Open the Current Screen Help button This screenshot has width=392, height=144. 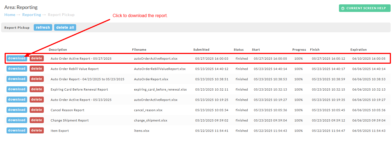coord(365,8)
